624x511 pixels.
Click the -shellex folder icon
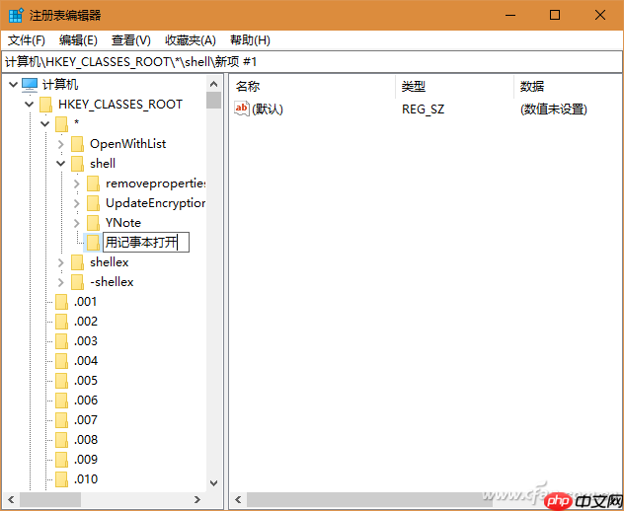tap(77, 282)
